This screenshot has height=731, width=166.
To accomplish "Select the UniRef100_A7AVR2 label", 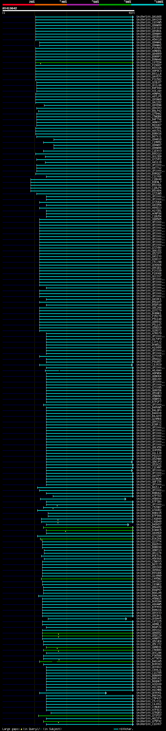I will pyautogui.click(x=149, y=510).
